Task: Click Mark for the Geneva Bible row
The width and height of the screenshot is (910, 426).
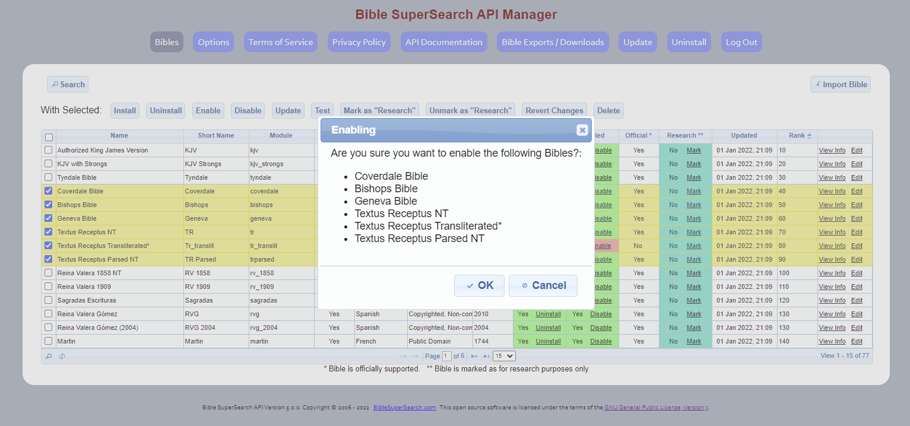Action: [694, 218]
